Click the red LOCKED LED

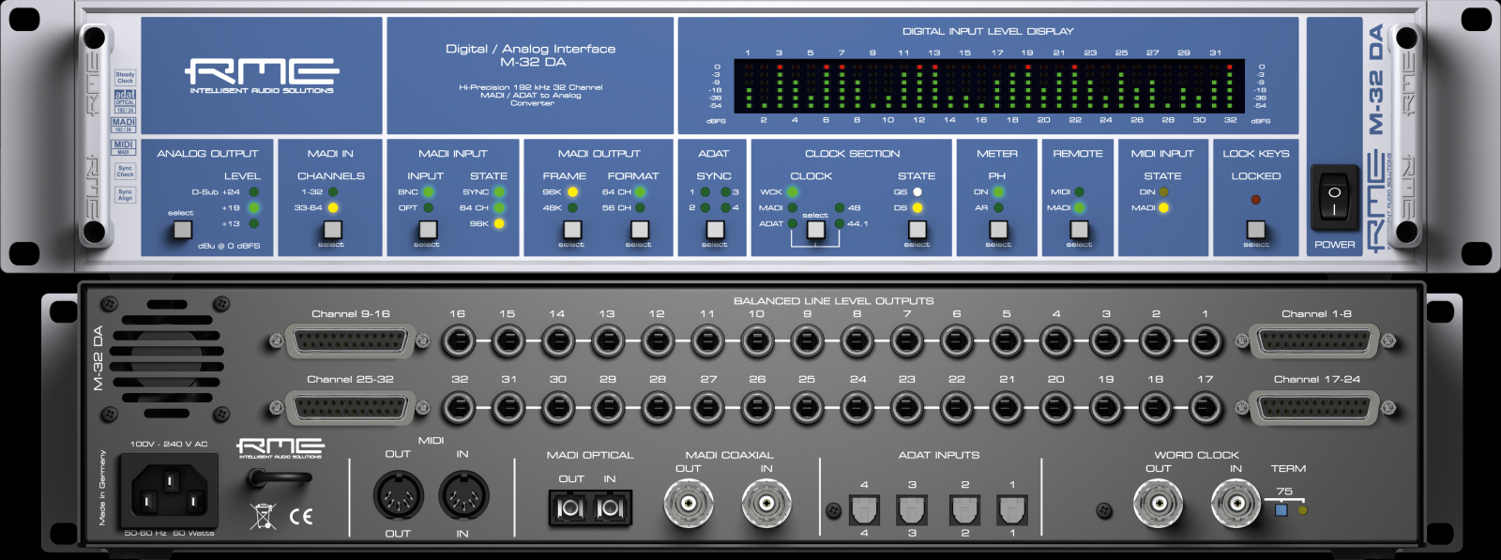tap(1255, 199)
